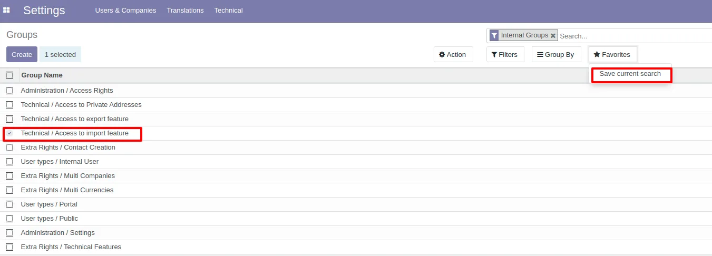Click the 1 selected indicator
Screen dimensions: 712x256
pos(60,54)
